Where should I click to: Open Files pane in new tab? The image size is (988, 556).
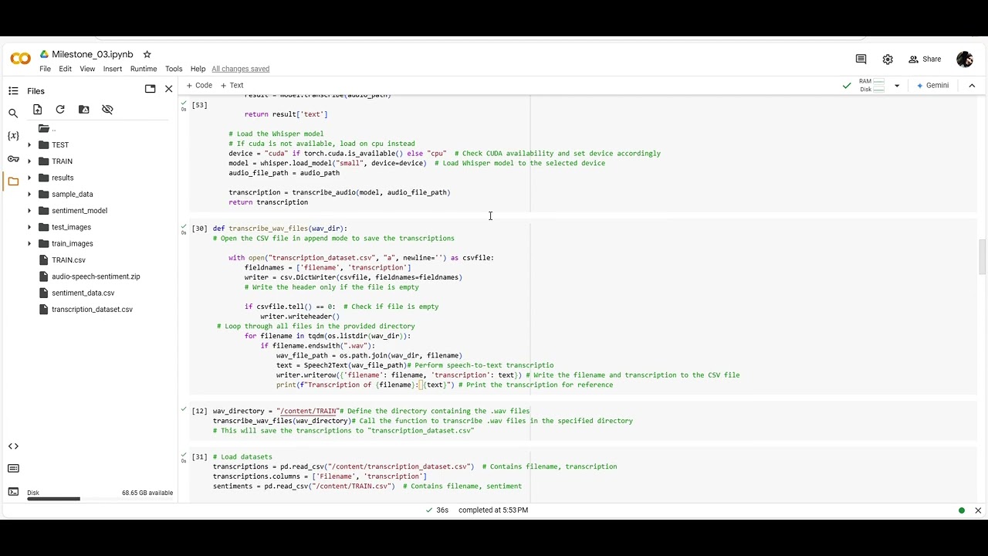(x=150, y=89)
